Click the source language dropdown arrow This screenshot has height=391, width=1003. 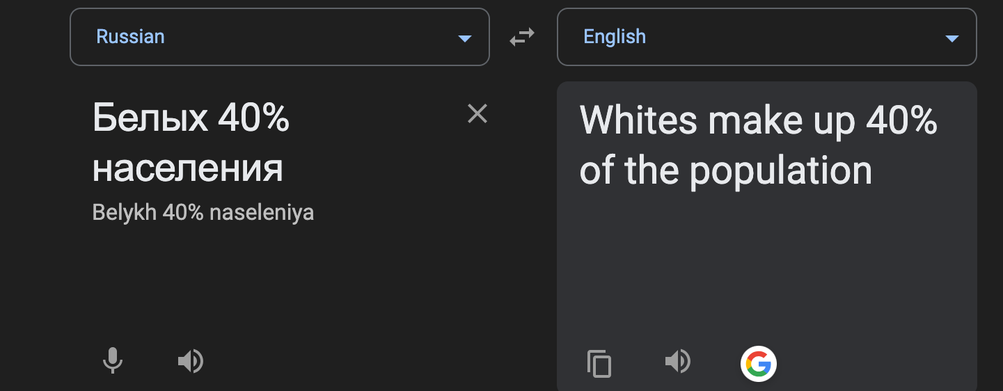[x=465, y=38]
